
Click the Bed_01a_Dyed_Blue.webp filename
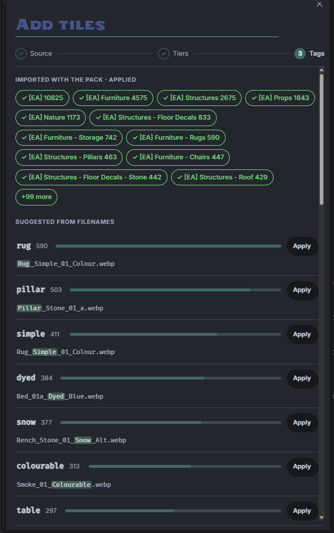[60, 396]
